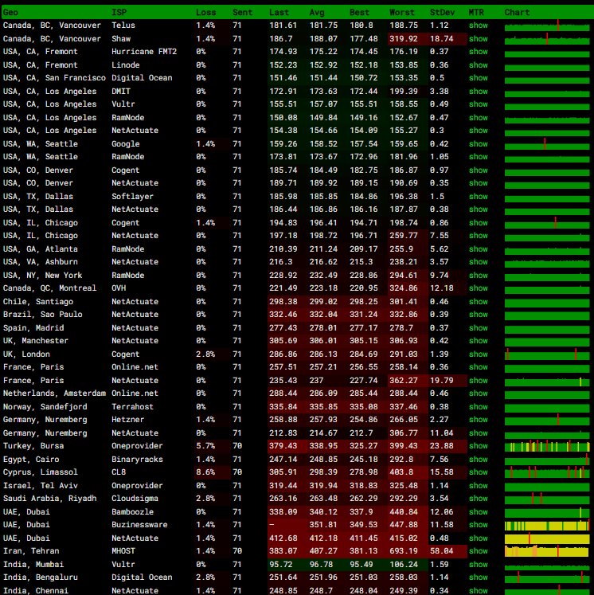The width and height of the screenshot is (594, 595).
Task: Click 'show' for Mumbai Vultr row
Action: [478, 565]
